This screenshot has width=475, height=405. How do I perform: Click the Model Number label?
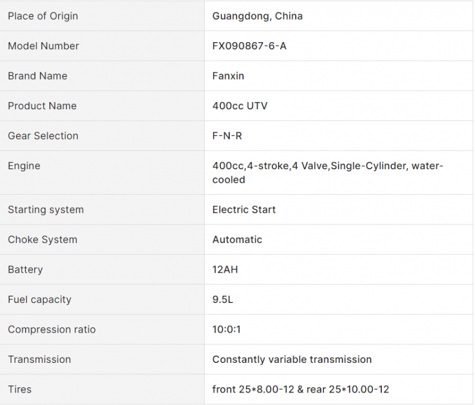pos(43,46)
